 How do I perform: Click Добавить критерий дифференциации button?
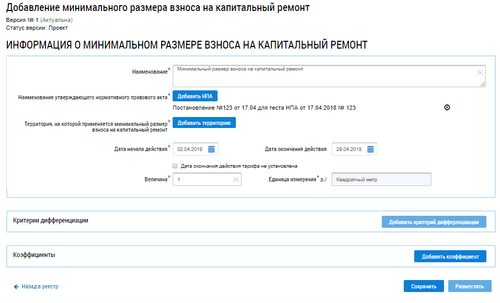click(x=434, y=222)
